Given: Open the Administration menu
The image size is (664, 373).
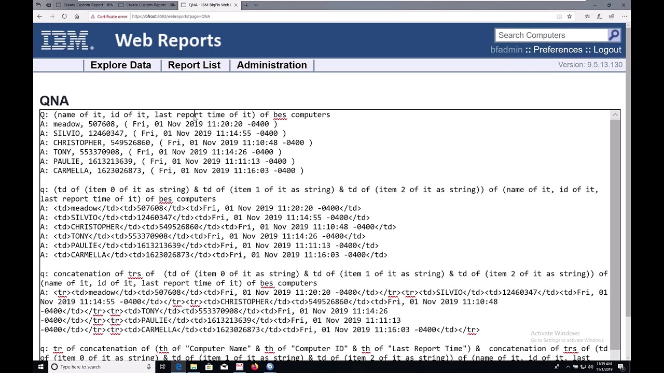Looking at the screenshot, I should tap(272, 65).
